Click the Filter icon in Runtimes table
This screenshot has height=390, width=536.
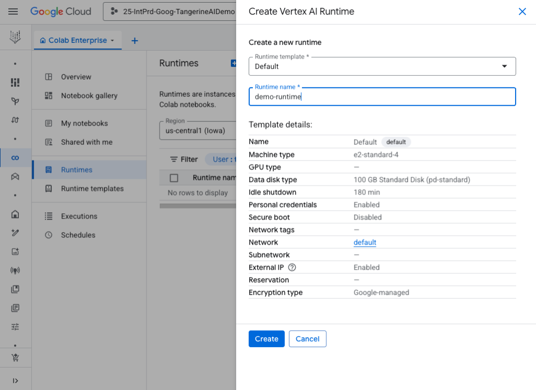[x=174, y=159]
